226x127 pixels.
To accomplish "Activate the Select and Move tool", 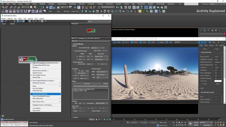I will [47, 7].
